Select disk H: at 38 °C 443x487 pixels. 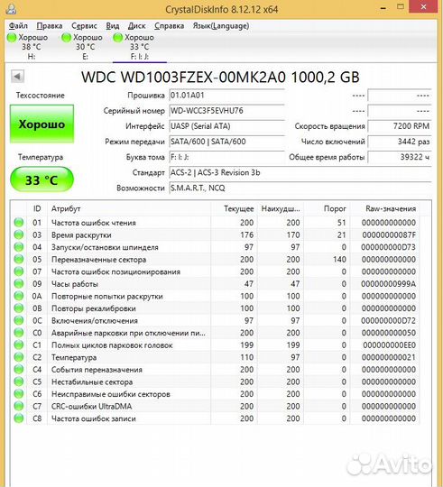coord(28,47)
